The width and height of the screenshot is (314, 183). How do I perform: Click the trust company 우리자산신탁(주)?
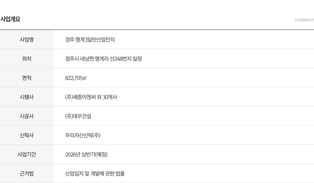click(x=83, y=136)
